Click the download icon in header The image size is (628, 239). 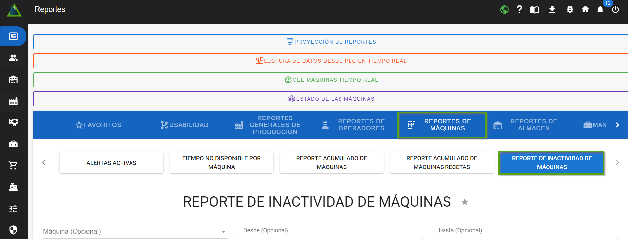click(x=552, y=10)
